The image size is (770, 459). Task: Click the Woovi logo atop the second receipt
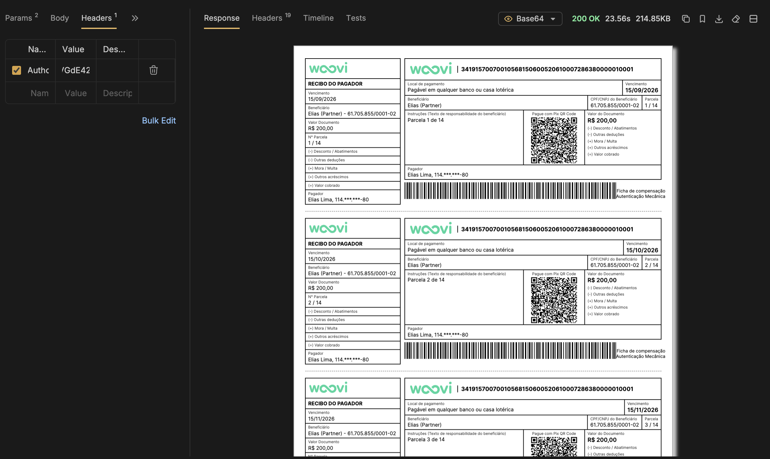(328, 228)
